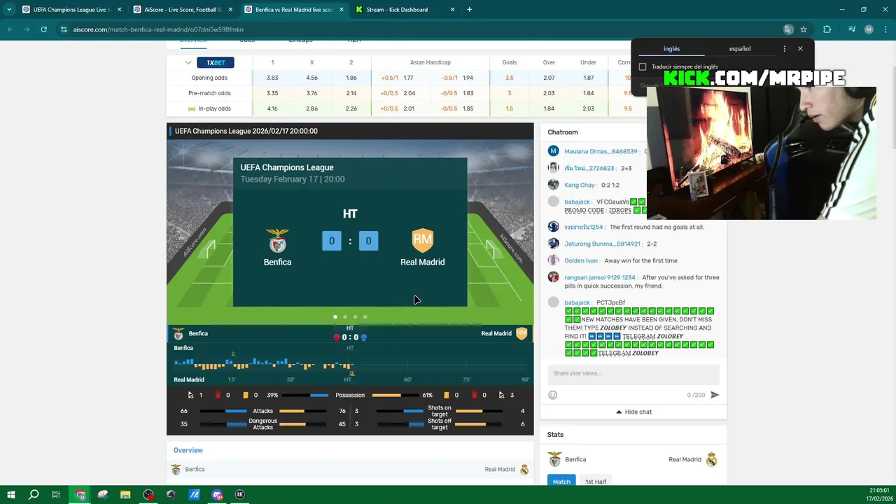Click the Google Translate icon in address bar
This screenshot has height=504, width=896.
pos(788,29)
